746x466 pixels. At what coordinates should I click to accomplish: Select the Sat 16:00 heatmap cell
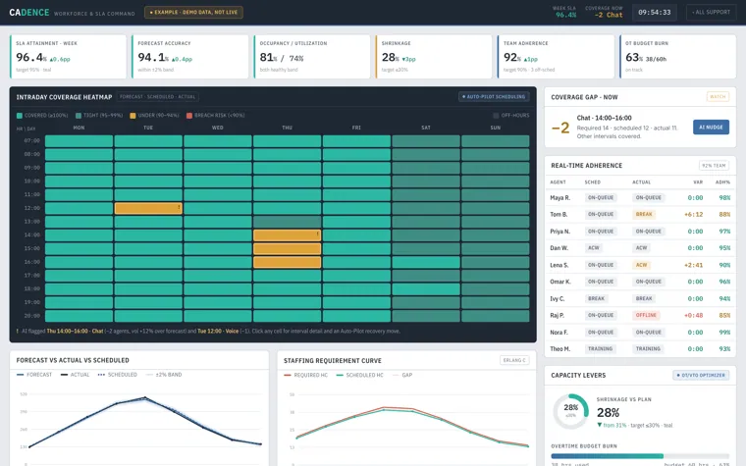point(426,262)
